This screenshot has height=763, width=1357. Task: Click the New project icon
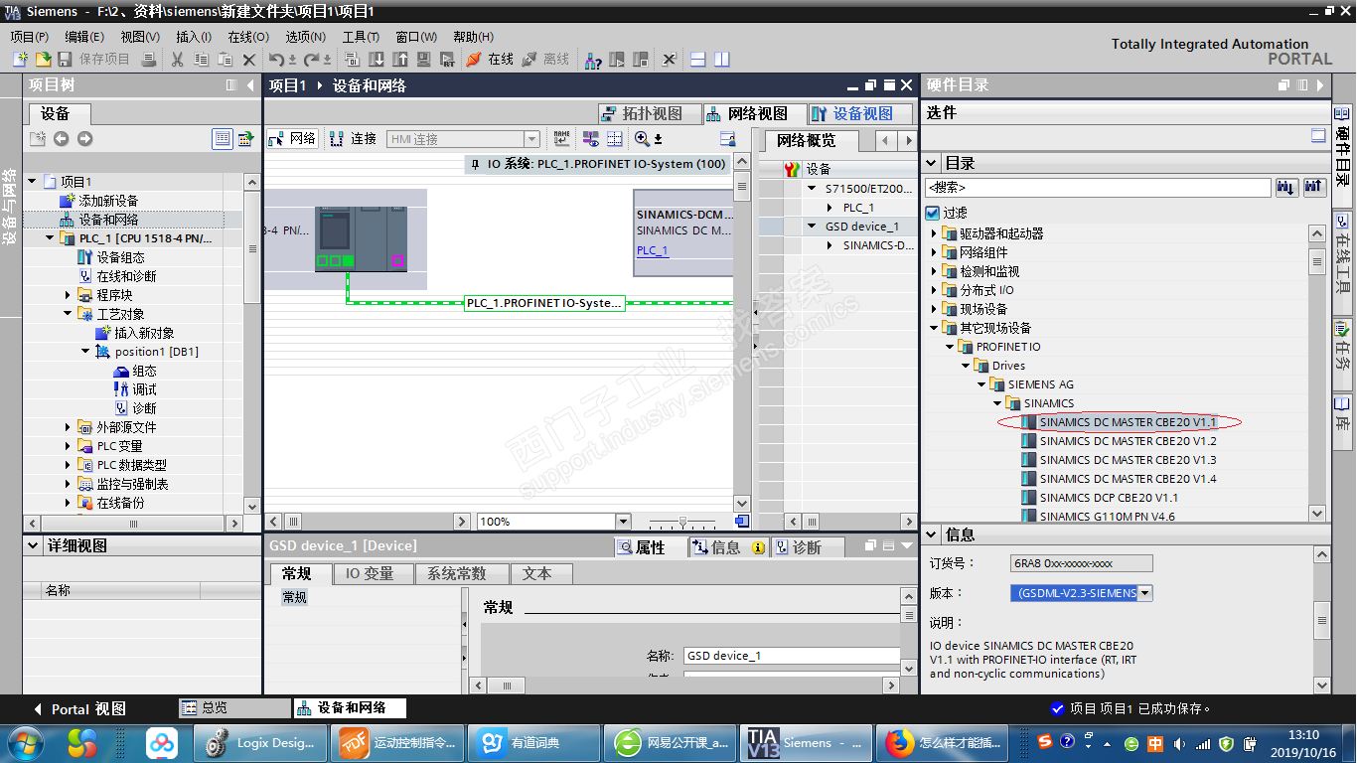pos(20,60)
